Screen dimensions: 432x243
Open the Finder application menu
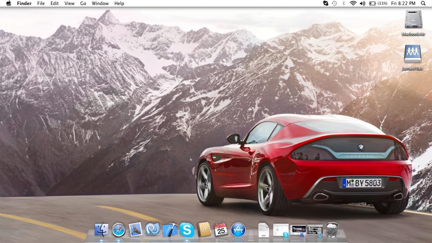[x=24, y=3]
